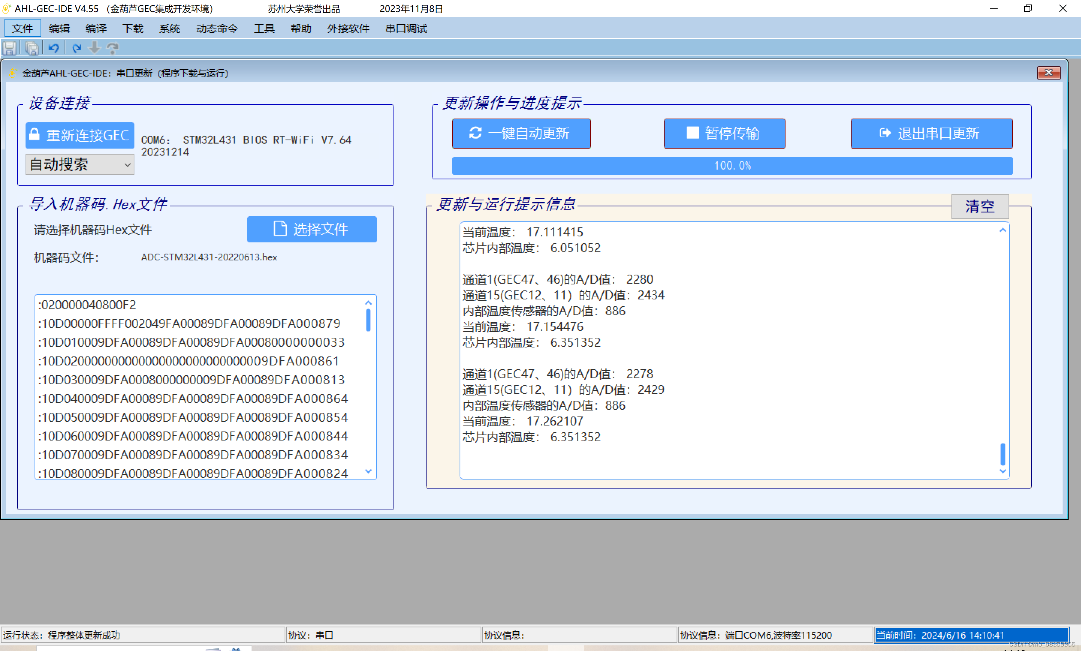Viewport: 1081px width, 651px height.
Task: Open the 自动搜索 port dropdown
Action: pyautogui.click(x=80, y=164)
